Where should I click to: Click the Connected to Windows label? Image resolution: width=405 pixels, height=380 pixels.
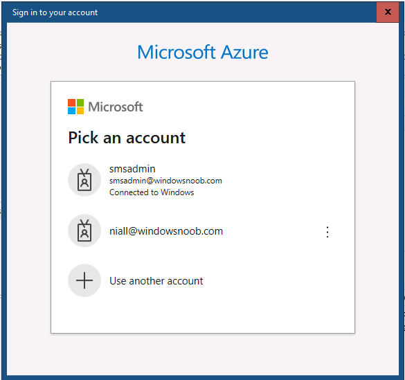coord(152,192)
